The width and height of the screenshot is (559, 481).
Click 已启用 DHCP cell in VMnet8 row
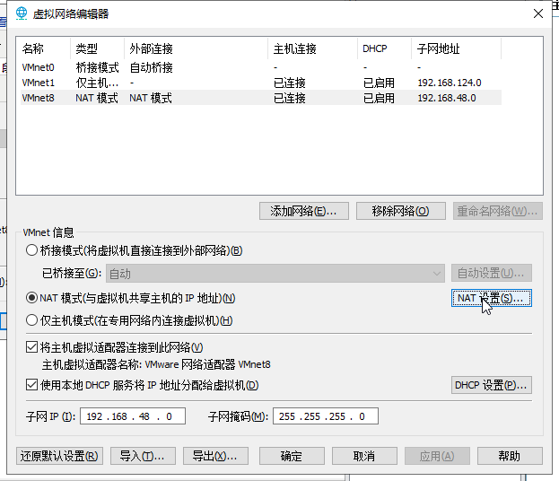click(x=379, y=98)
